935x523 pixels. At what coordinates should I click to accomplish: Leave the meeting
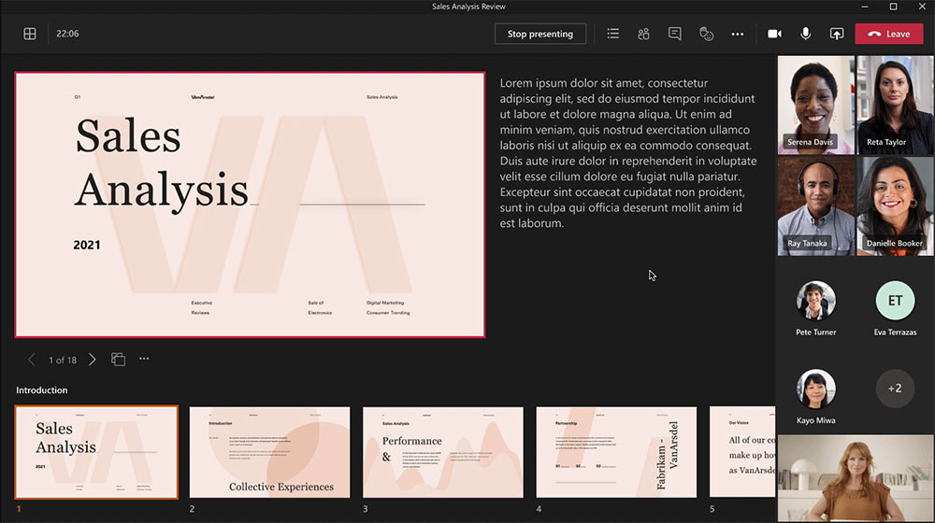888,34
